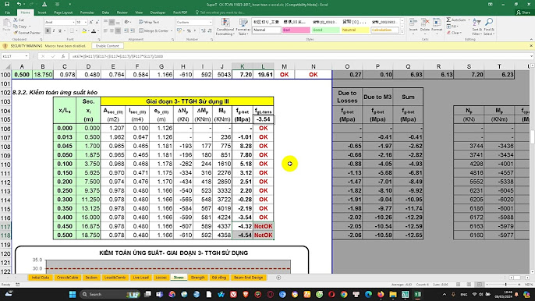The image size is (535, 301).
Task: Click the Copy icon
Action: (x=16, y=27)
